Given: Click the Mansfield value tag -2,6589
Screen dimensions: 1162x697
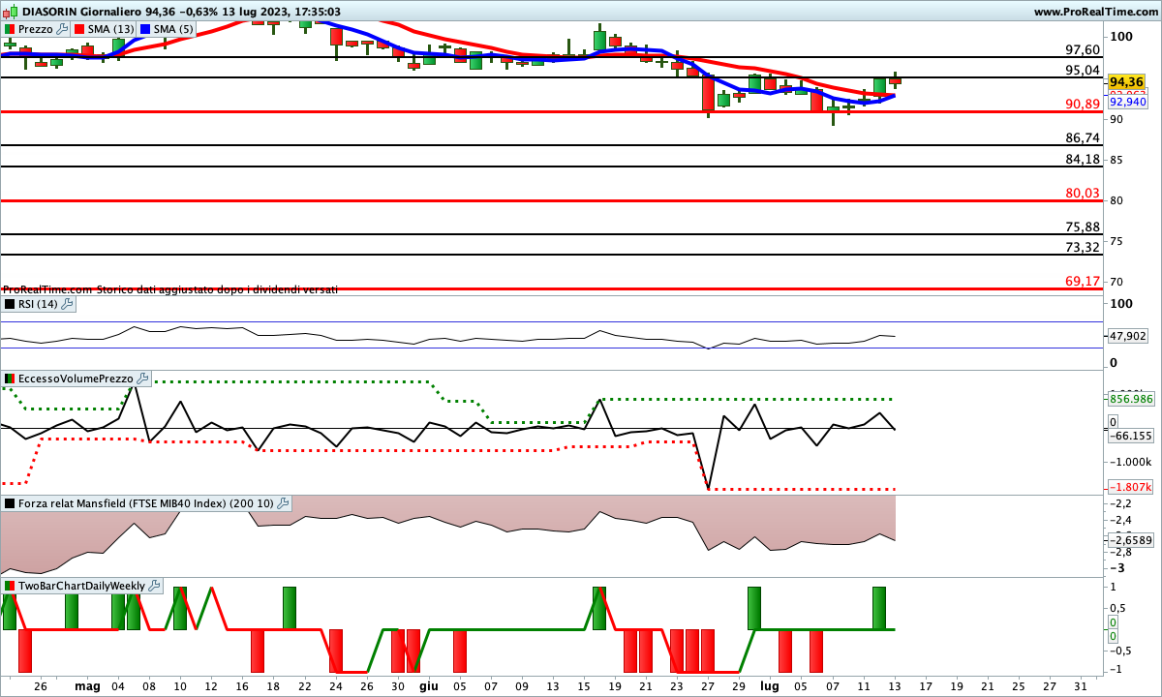Looking at the screenshot, I should 1131,540.
